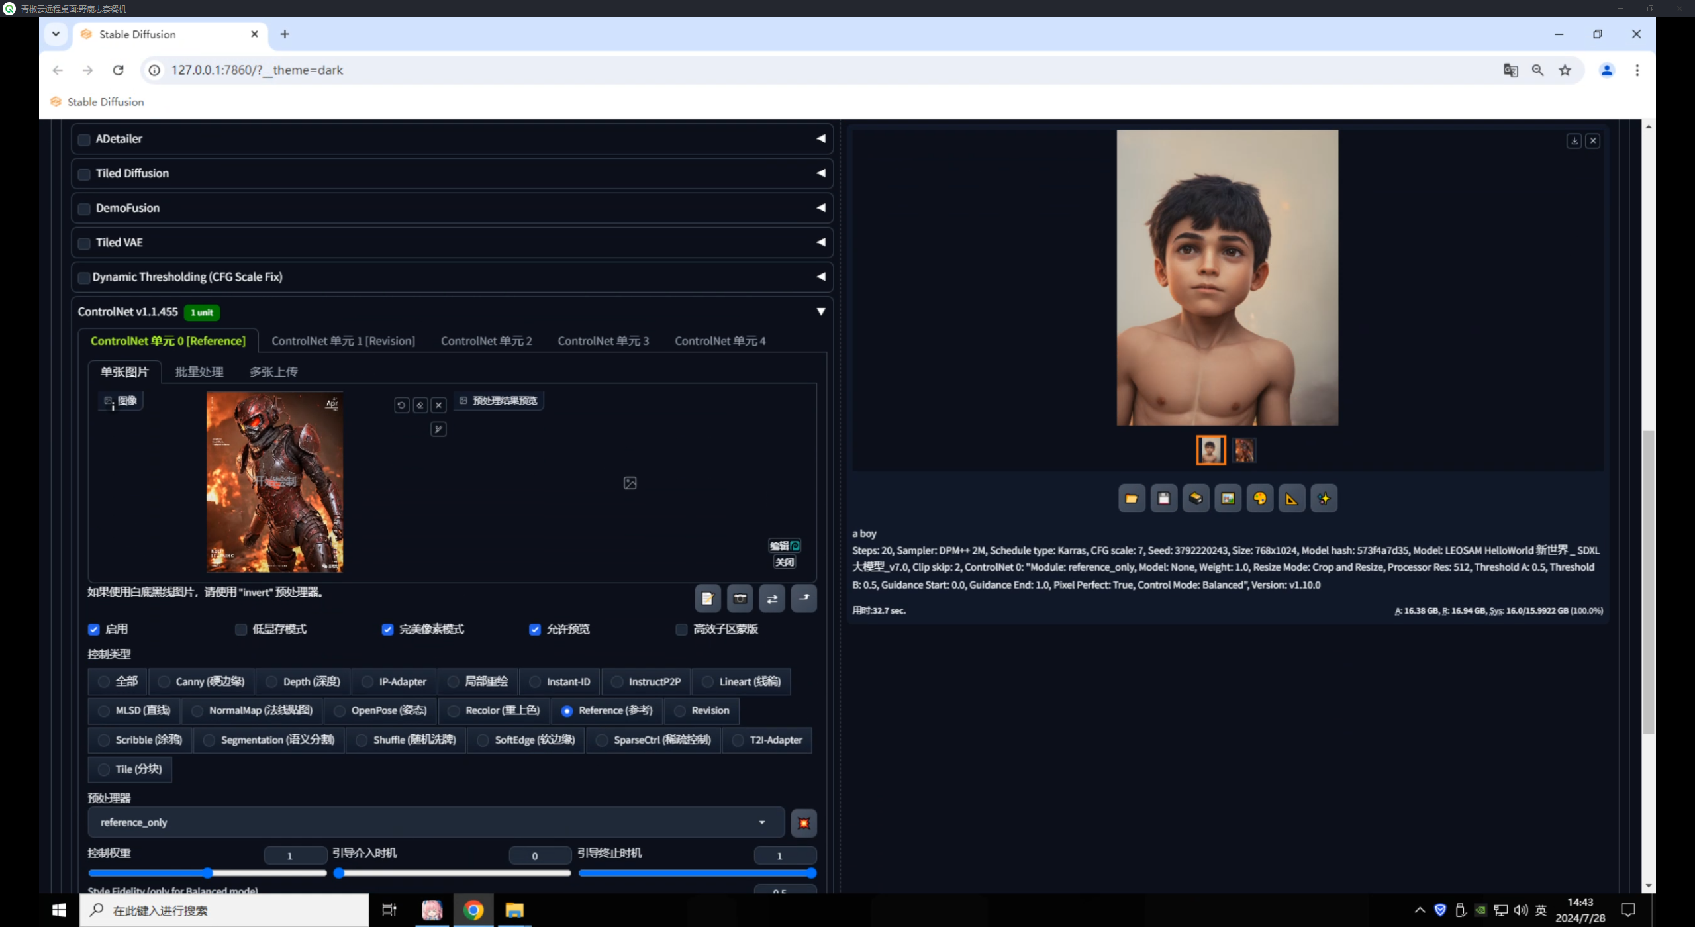The image size is (1695, 927).
Task: Click the sparkles upscale icon
Action: (x=1324, y=499)
